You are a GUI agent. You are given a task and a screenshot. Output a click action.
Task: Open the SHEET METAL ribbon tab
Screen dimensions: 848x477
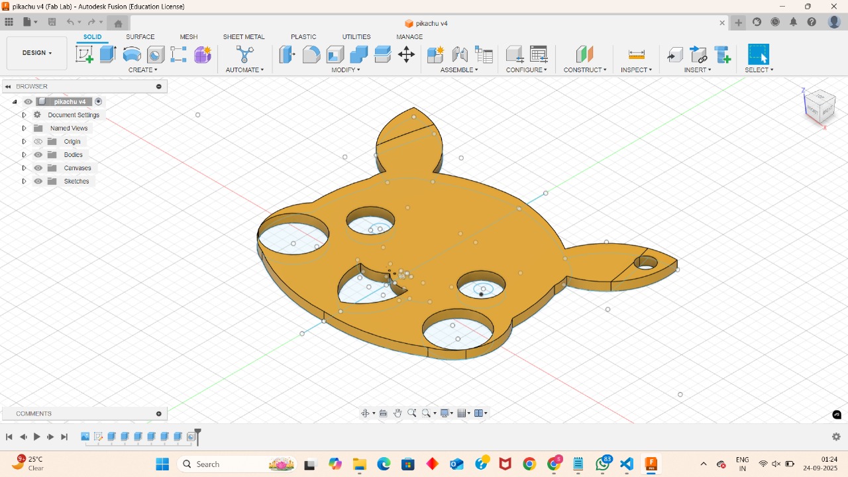(243, 37)
